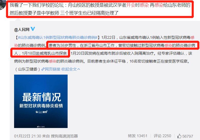Click the 微博 logo inside the blue image
Viewport: 200px width, 140px height.
[x=42, y=112]
